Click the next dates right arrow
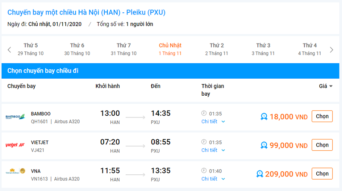The height and width of the screenshot is (191, 342). click(x=331, y=50)
